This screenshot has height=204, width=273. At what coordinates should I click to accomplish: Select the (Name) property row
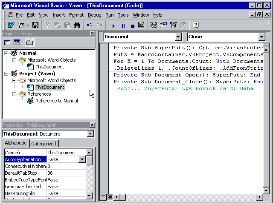click(x=45, y=153)
